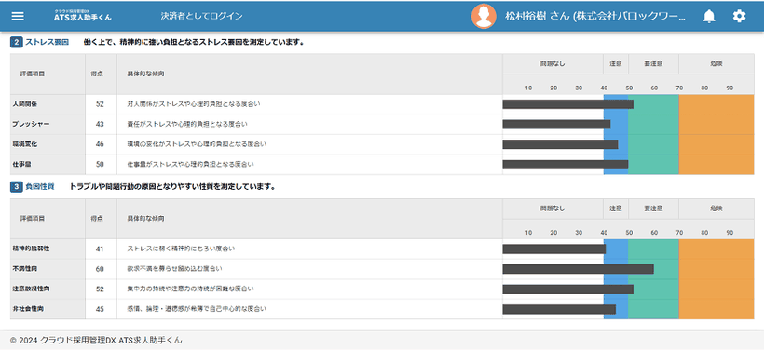This screenshot has height=350, width=764.
Task: Click the 非社会性向 score value 45
Action: coord(100,309)
